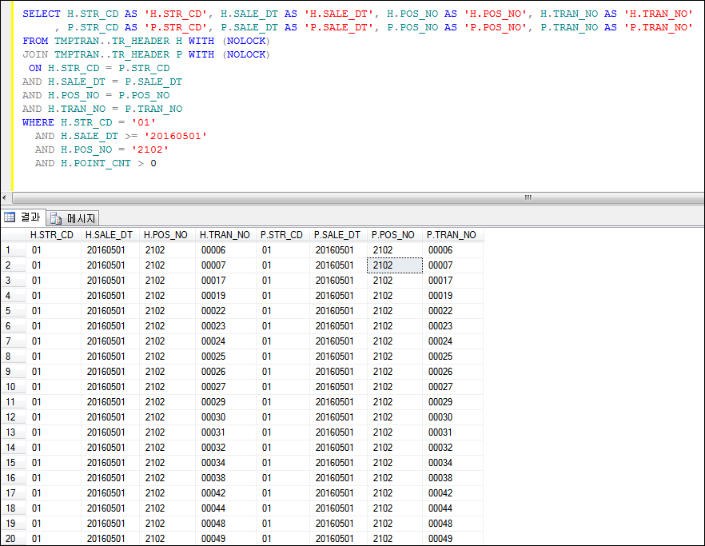705x546 pixels.
Task: Click H.TRAN_NO cell 00029
Action: click(x=225, y=402)
